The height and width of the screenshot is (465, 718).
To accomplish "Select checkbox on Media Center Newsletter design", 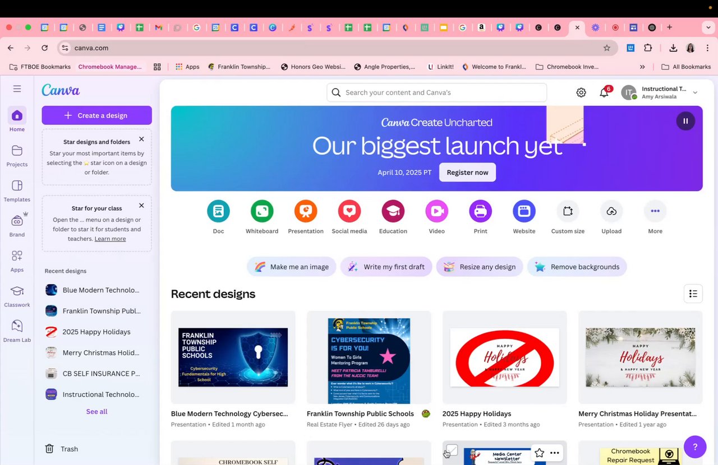I will [x=452, y=450].
